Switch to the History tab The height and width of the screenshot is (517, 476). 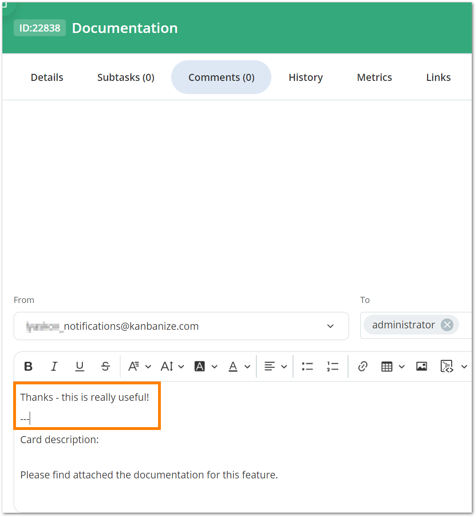tap(305, 77)
